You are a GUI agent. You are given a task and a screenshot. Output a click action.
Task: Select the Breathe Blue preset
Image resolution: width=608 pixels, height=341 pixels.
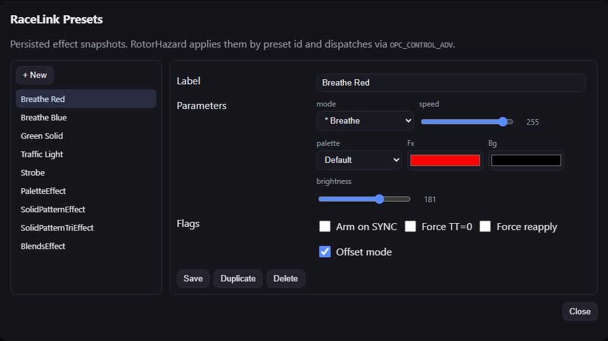click(86, 117)
